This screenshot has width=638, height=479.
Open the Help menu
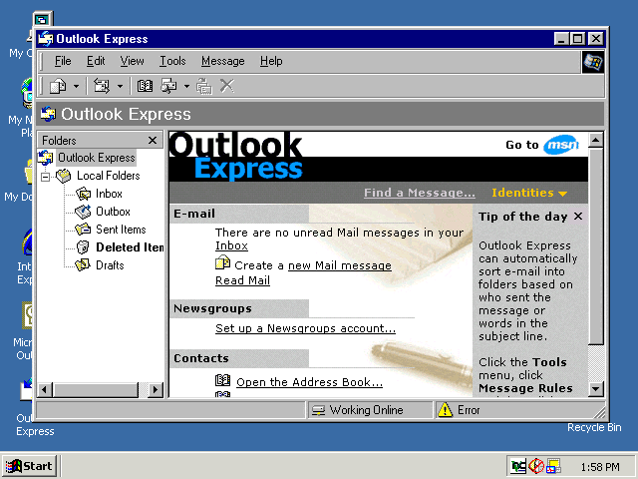pyautogui.click(x=271, y=61)
